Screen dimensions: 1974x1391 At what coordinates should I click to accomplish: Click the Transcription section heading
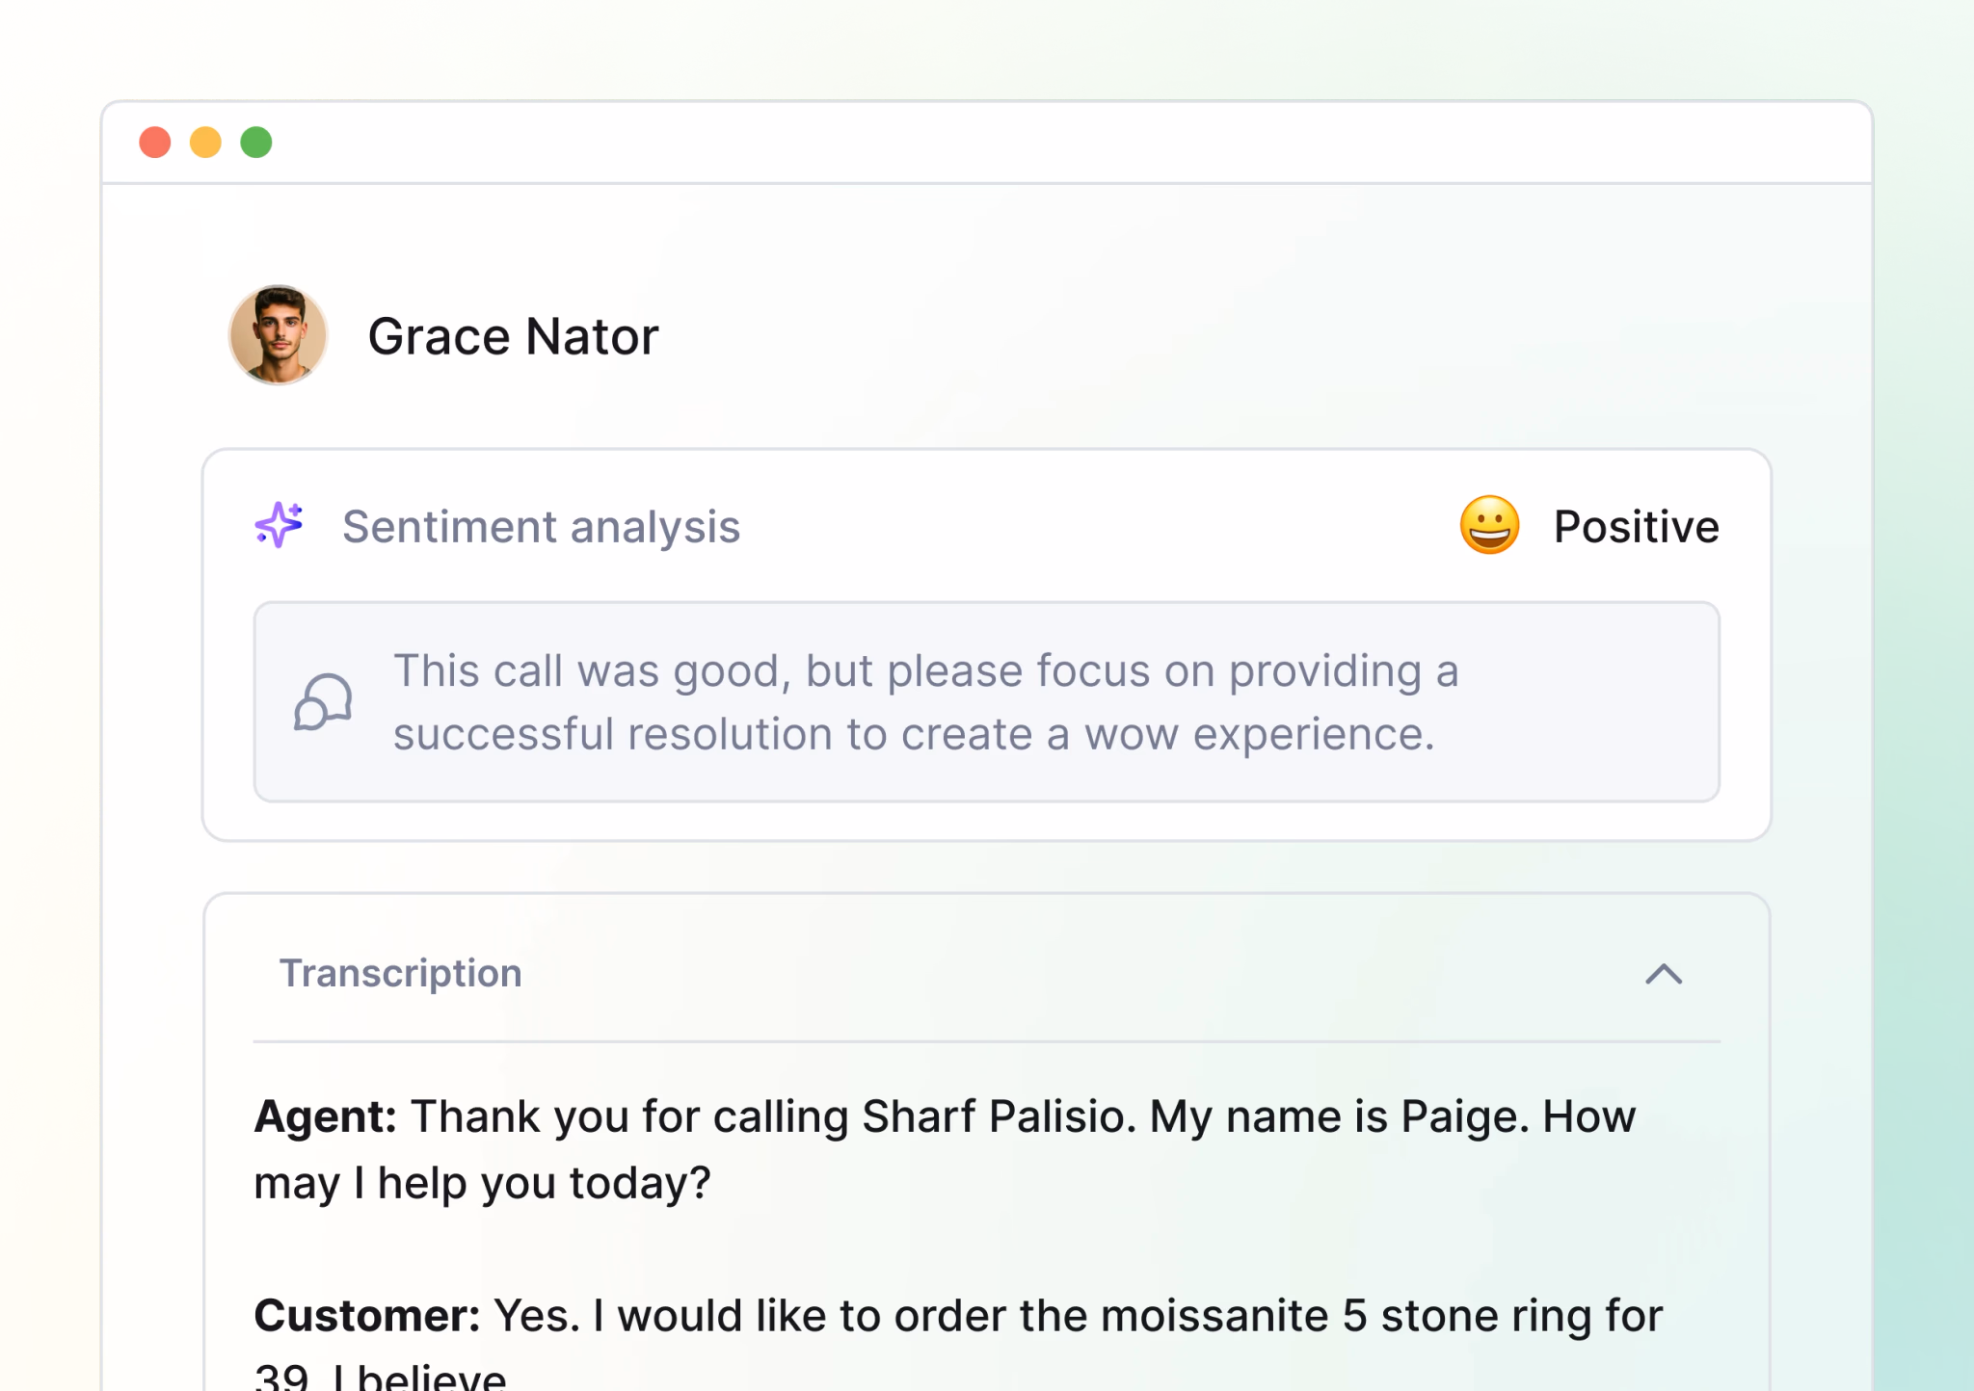click(x=401, y=973)
